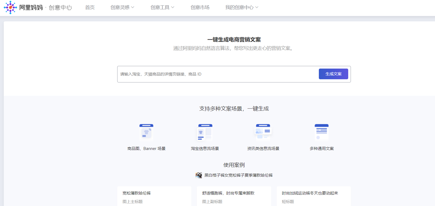Viewport: 435px width, 206px height.
Task: Click the 使用案例 section heading
Action: tap(234, 165)
